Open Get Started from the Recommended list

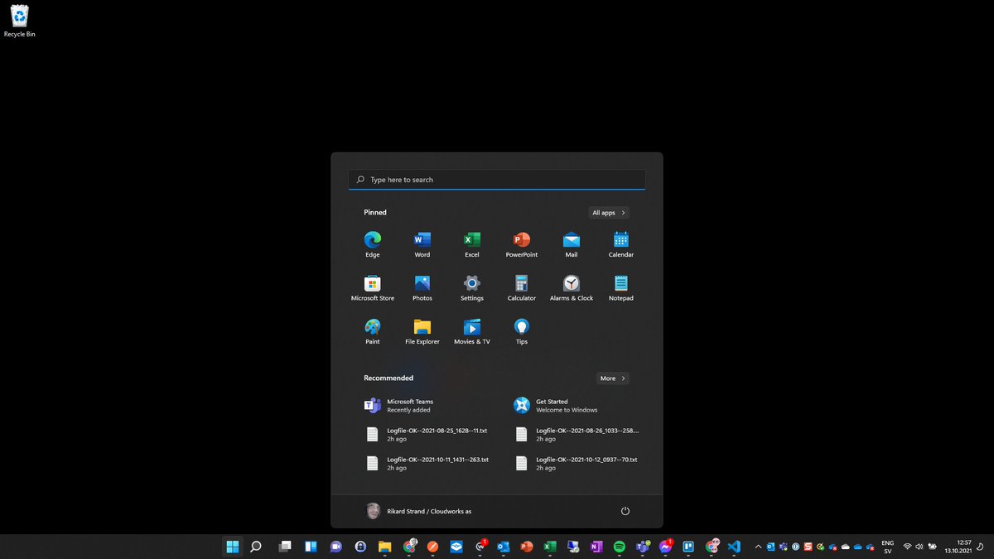point(553,405)
